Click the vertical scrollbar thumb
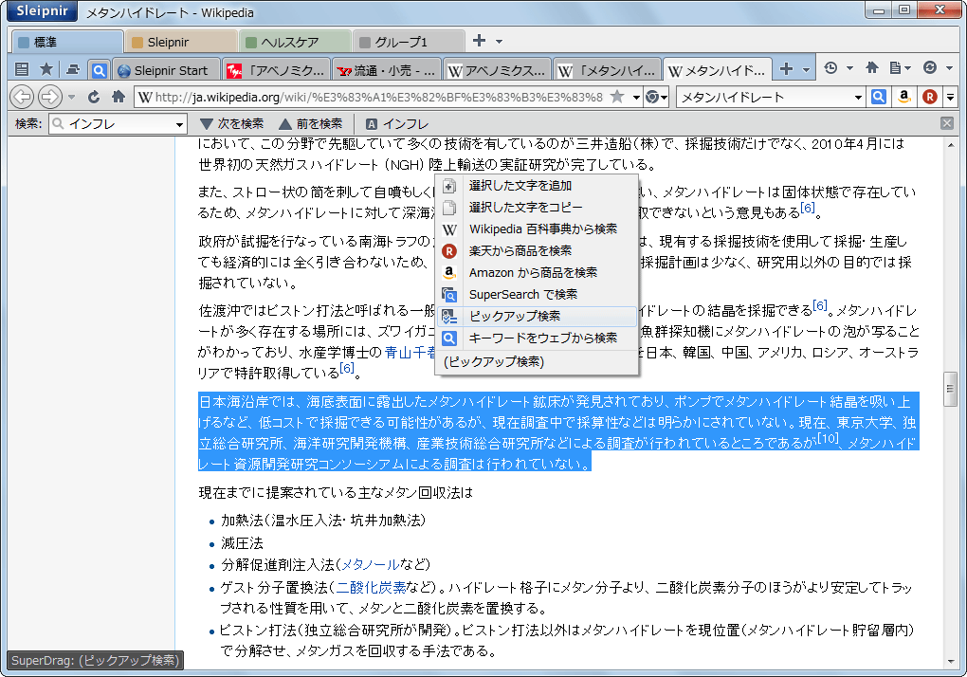The image size is (967, 677). click(x=950, y=389)
